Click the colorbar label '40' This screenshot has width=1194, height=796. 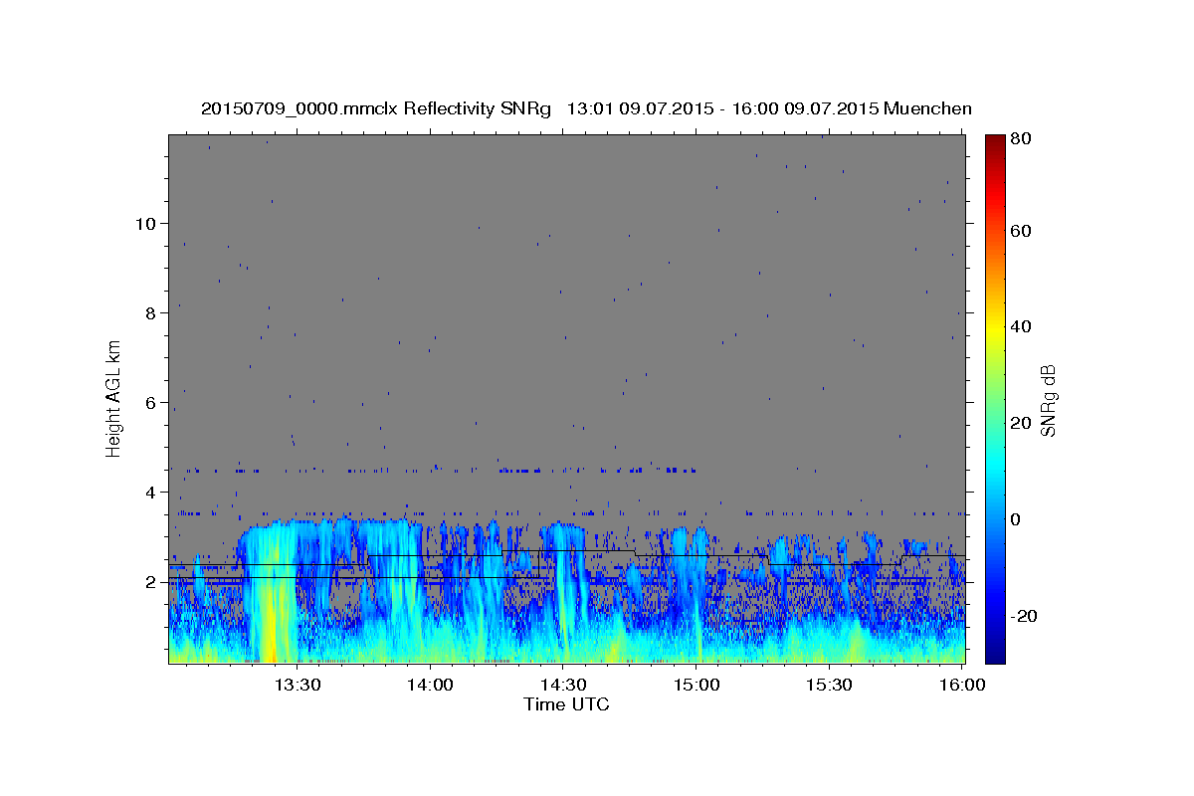(1020, 326)
